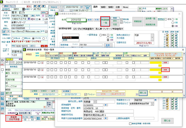Click the period start date field 2018/03/01
186x128 pixels.
[49, 94]
